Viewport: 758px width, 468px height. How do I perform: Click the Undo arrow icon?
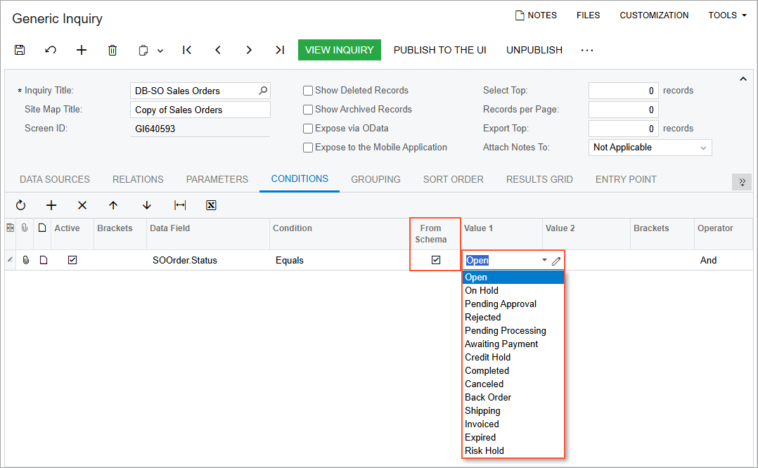coord(51,50)
